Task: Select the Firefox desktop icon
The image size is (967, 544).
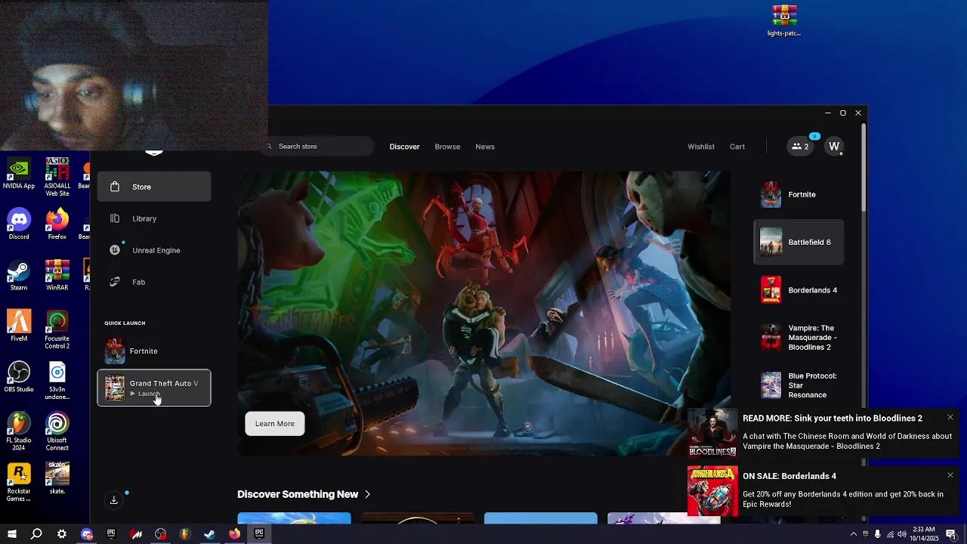Action: pyautogui.click(x=57, y=225)
